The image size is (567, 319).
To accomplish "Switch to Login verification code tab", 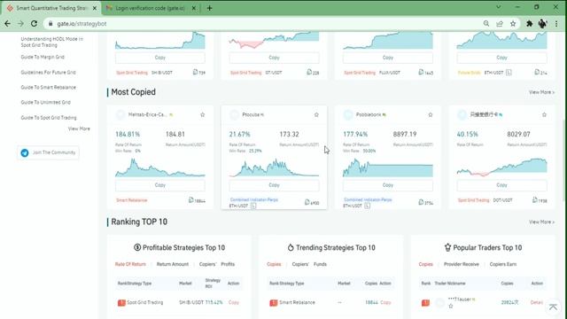I will (x=150, y=8).
